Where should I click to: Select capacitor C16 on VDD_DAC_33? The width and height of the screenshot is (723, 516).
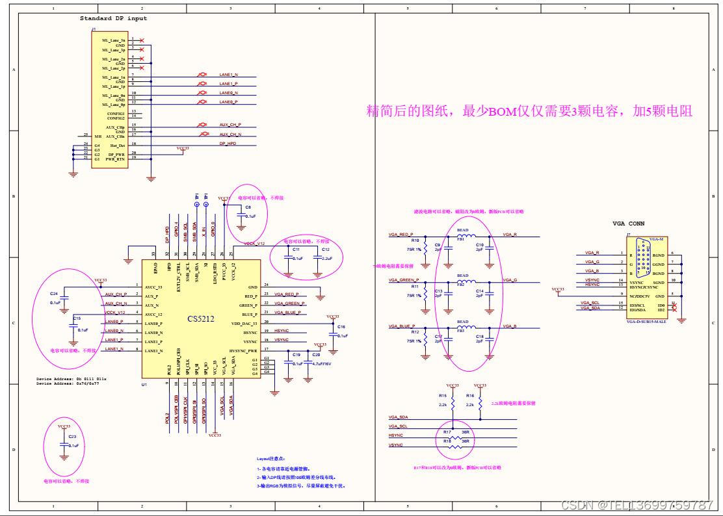[333, 335]
